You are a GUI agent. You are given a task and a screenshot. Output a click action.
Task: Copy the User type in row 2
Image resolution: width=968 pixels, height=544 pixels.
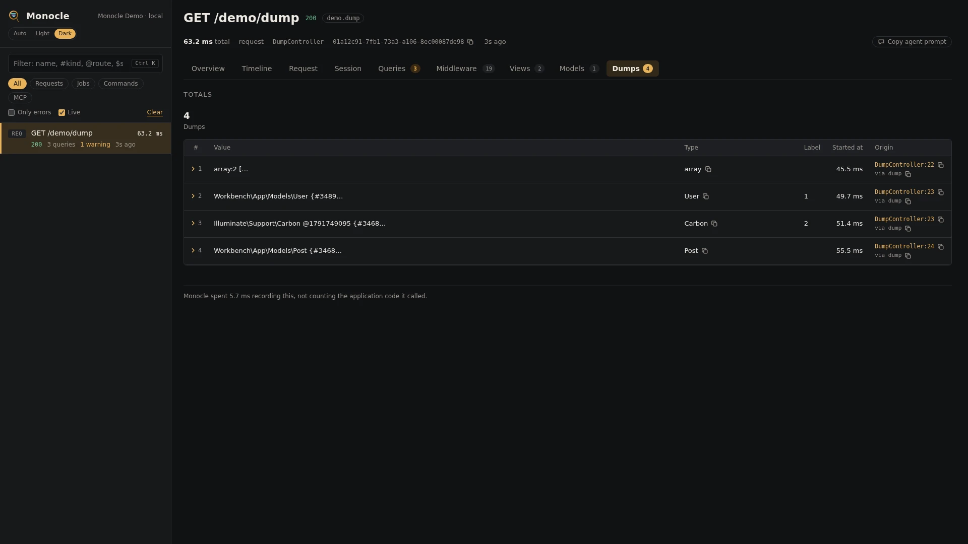706,196
